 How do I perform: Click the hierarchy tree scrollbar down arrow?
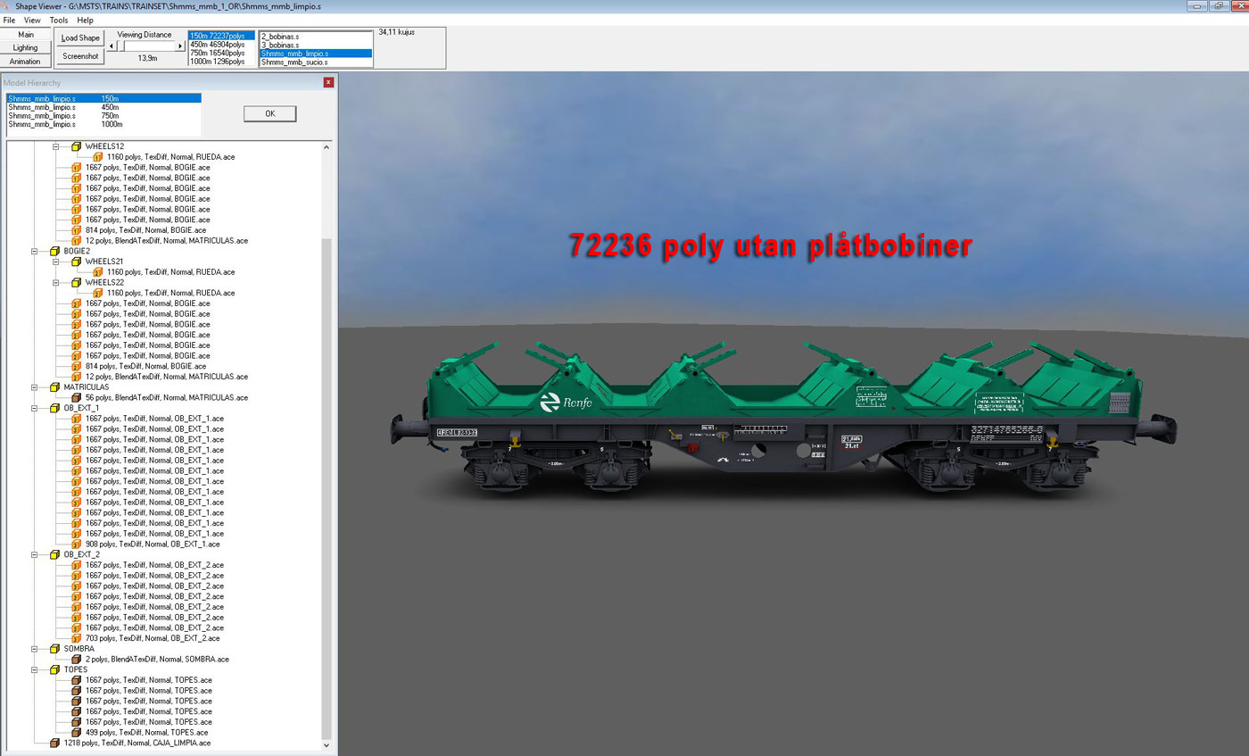coord(326,744)
